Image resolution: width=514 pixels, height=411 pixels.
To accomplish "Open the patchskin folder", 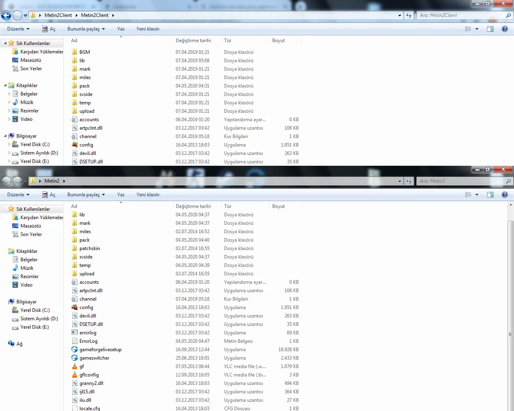I will [89, 248].
